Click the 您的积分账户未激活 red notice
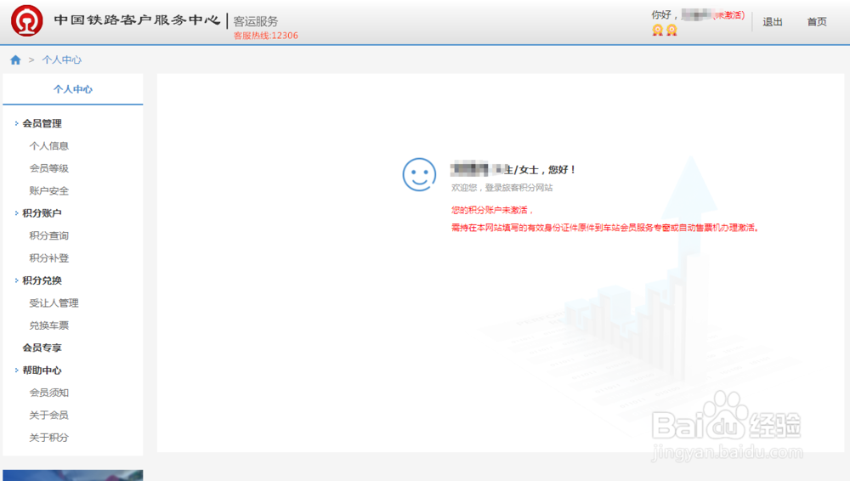Viewport: 850px width, 481px height. (x=492, y=210)
